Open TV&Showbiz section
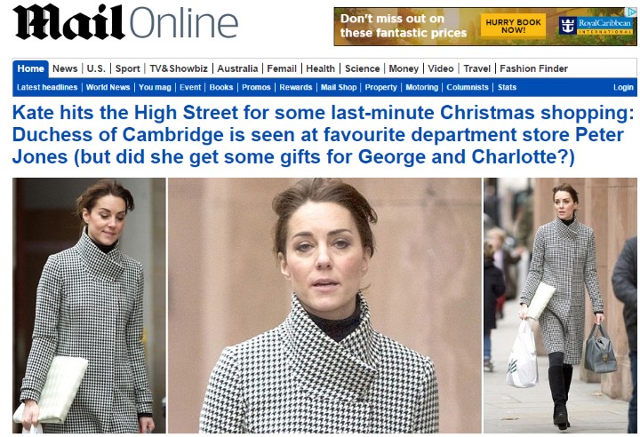 [179, 68]
